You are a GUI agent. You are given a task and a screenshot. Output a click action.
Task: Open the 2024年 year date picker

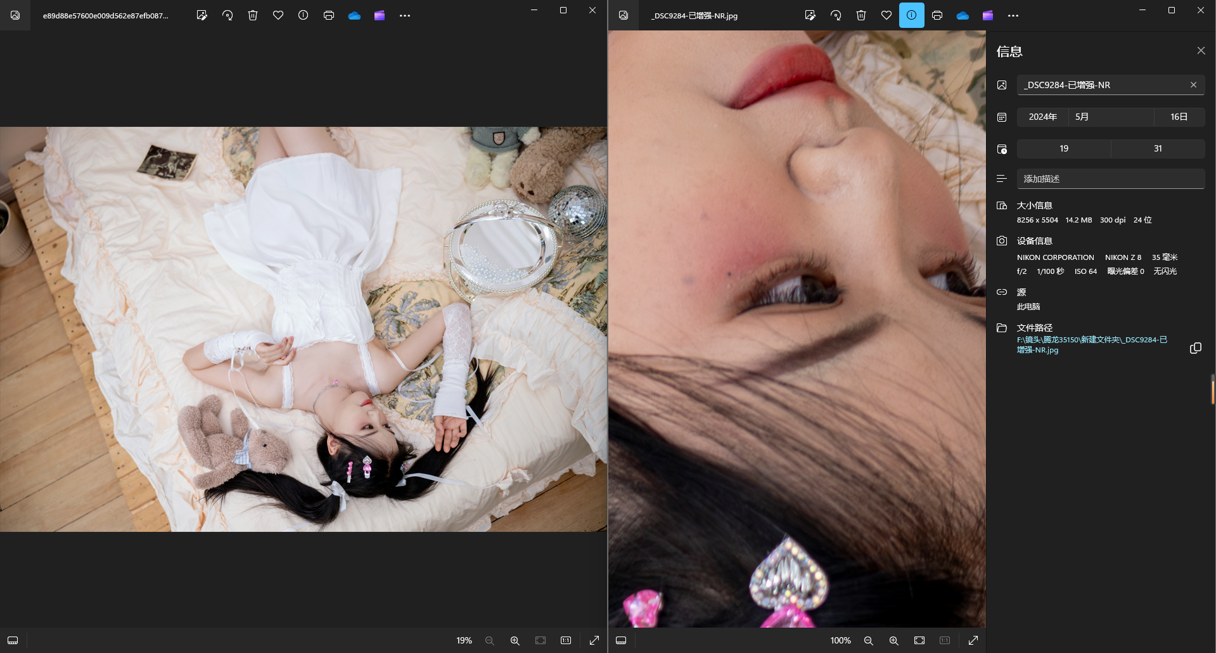click(1042, 117)
